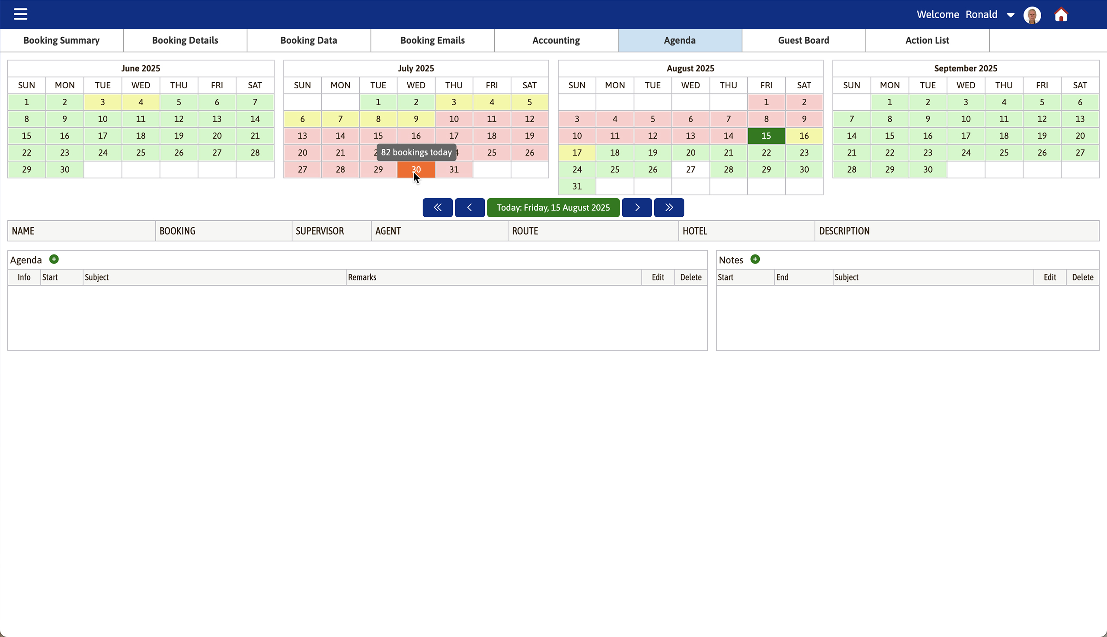Jump back with the double-left chevron button
The image size is (1107, 637).
[x=437, y=207]
